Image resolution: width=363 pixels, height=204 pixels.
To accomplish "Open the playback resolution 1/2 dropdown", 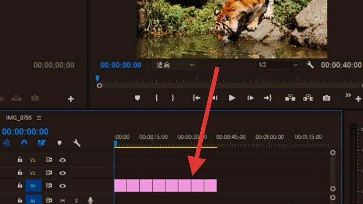I will point(278,65).
